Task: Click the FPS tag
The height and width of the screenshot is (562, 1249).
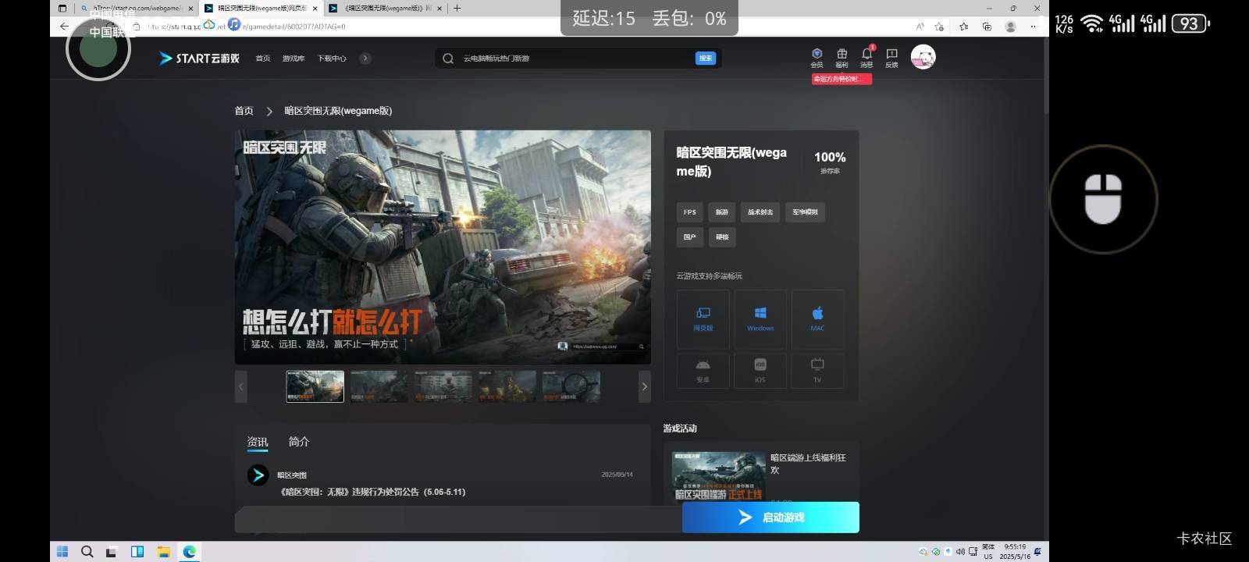Action: click(689, 212)
